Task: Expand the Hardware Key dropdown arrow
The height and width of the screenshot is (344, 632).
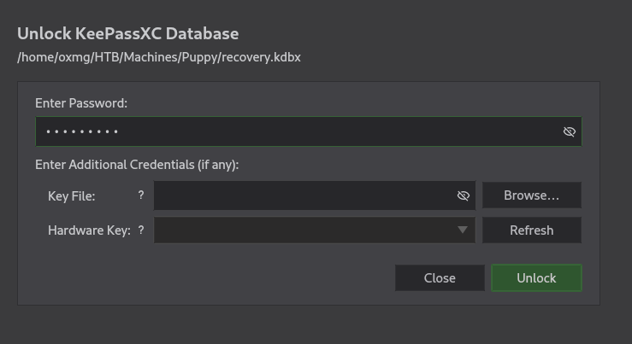Action: (463, 230)
